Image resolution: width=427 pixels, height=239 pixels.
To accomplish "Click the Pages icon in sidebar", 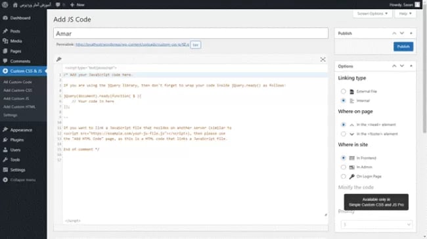I will pyautogui.click(x=5, y=51).
